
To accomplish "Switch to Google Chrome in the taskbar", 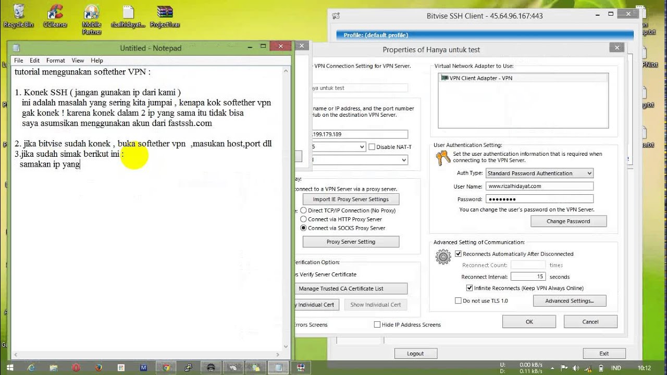I will [x=166, y=368].
